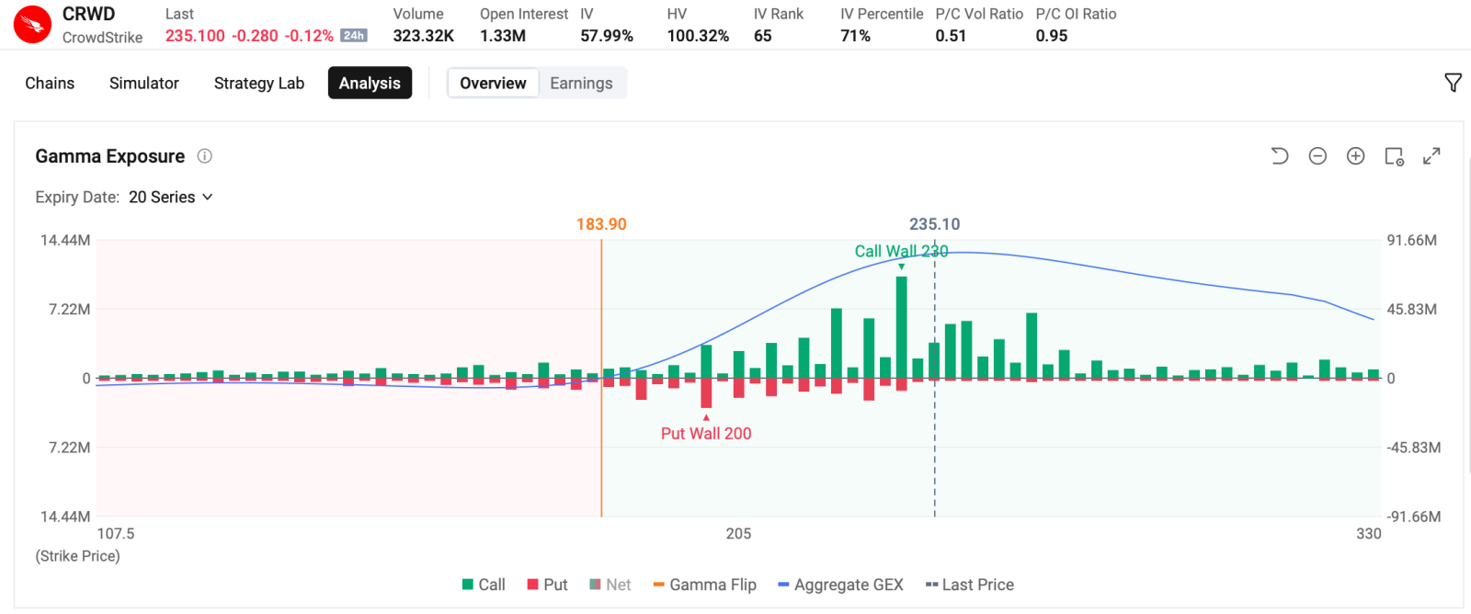Click the tallest green call bar at 230
The height and width of the screenshot is (614, 1471).
(x=901, y=327)
